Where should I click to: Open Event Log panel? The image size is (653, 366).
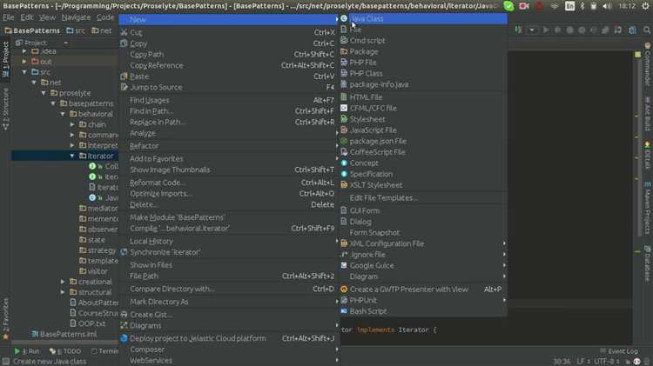pyautogui.click(x=619, y=351)
